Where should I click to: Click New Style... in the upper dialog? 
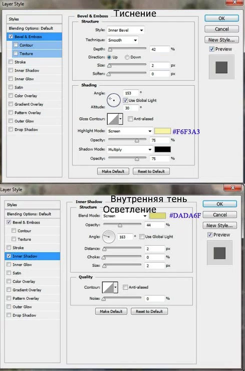click(x=221, y=40)
